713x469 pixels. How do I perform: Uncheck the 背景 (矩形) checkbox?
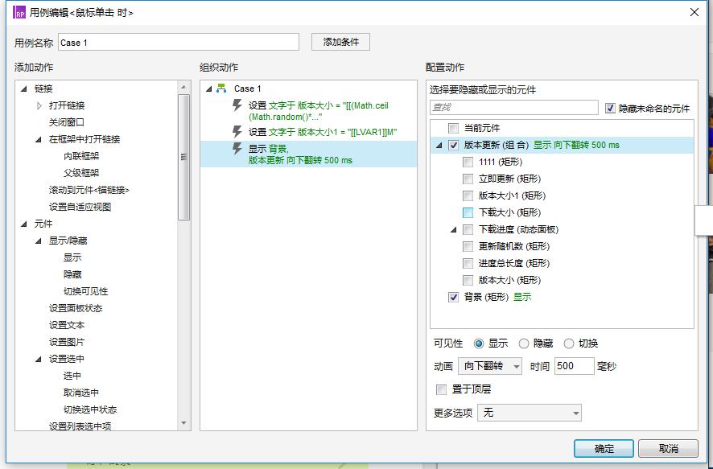(x=453, y=297)
